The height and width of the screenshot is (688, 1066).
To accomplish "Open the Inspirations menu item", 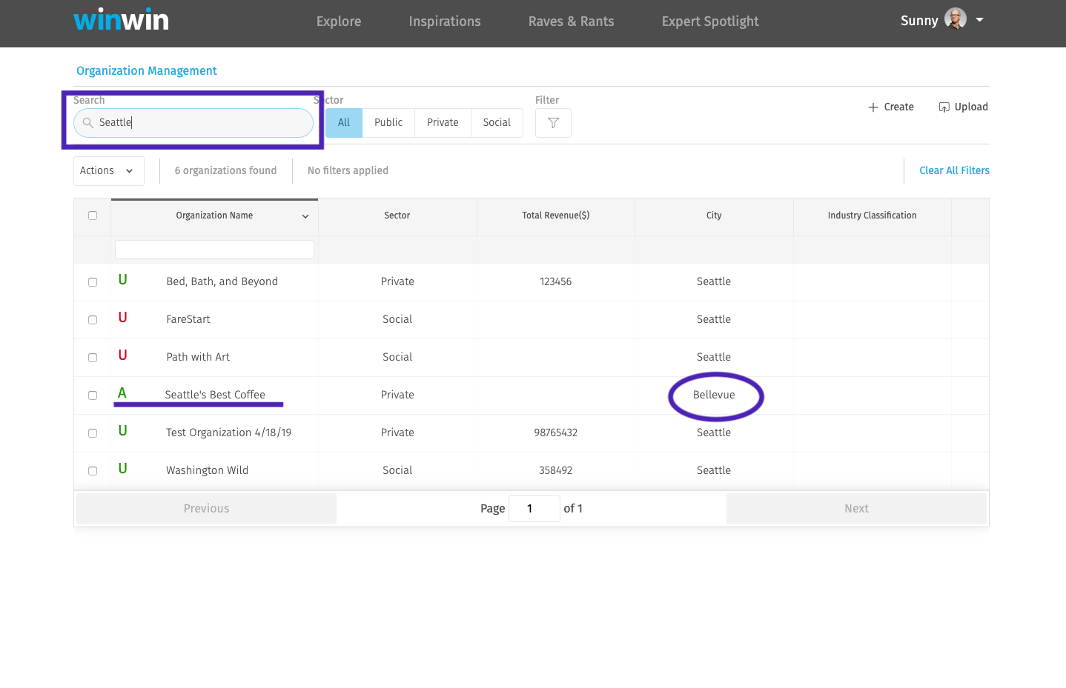I will [x=445, y=21].
